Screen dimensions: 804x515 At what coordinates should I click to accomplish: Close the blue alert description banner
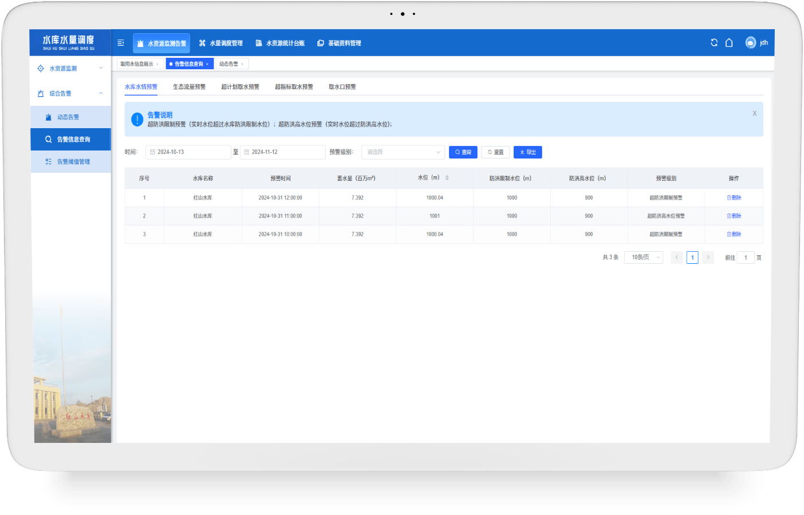[755, 113]
